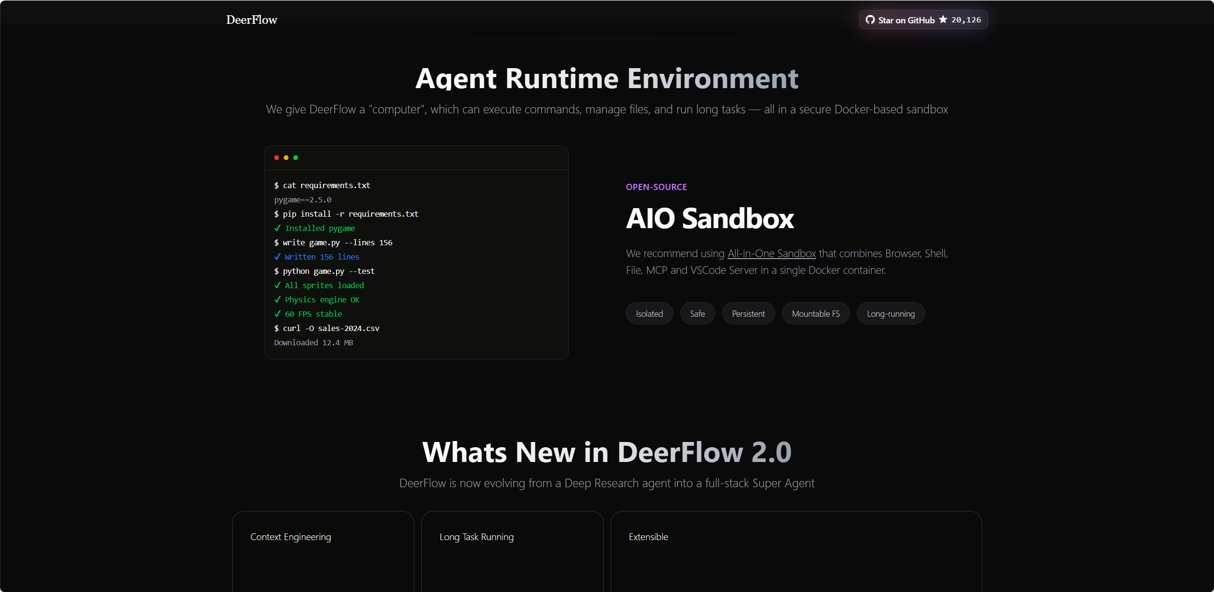
Task: Click the Star on GitHub button
Action: [x=923, y=20]
